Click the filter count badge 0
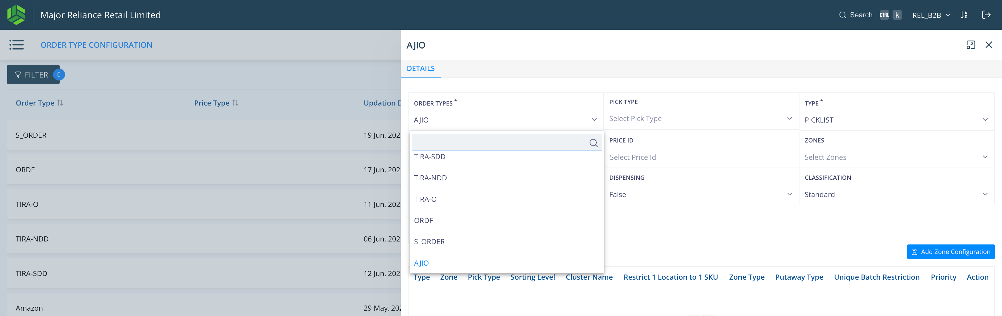The width and height of the screenshot is (1002, 316). click(x=59, y=75)
